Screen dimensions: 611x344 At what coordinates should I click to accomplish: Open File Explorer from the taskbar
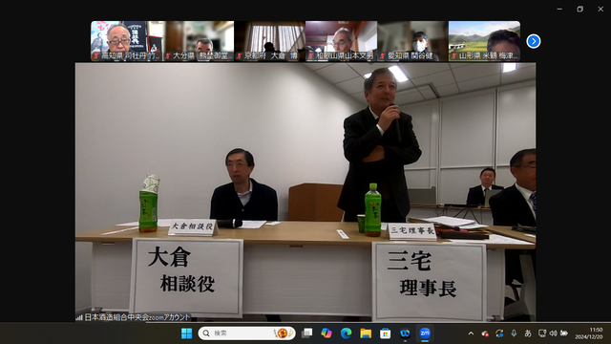click(x=366, y=333)
